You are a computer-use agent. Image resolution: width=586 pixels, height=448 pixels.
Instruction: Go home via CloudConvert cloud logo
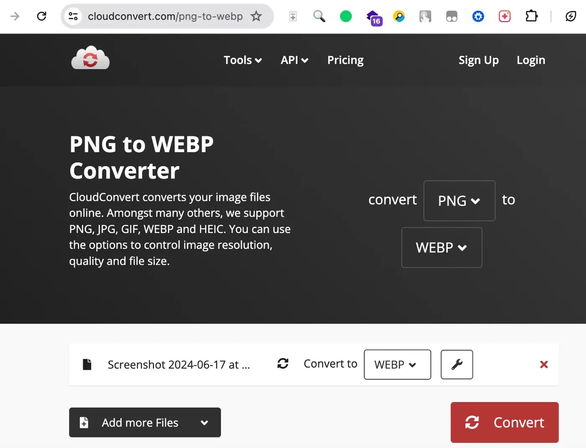pyautogui.click(x=90, y=58)
